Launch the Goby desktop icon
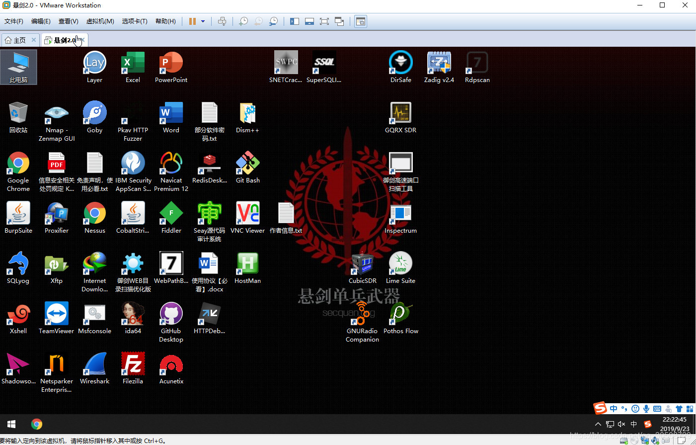 click(x=94, y=117)
